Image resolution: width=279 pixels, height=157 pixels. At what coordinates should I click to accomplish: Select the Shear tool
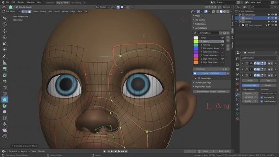point(5,130)
